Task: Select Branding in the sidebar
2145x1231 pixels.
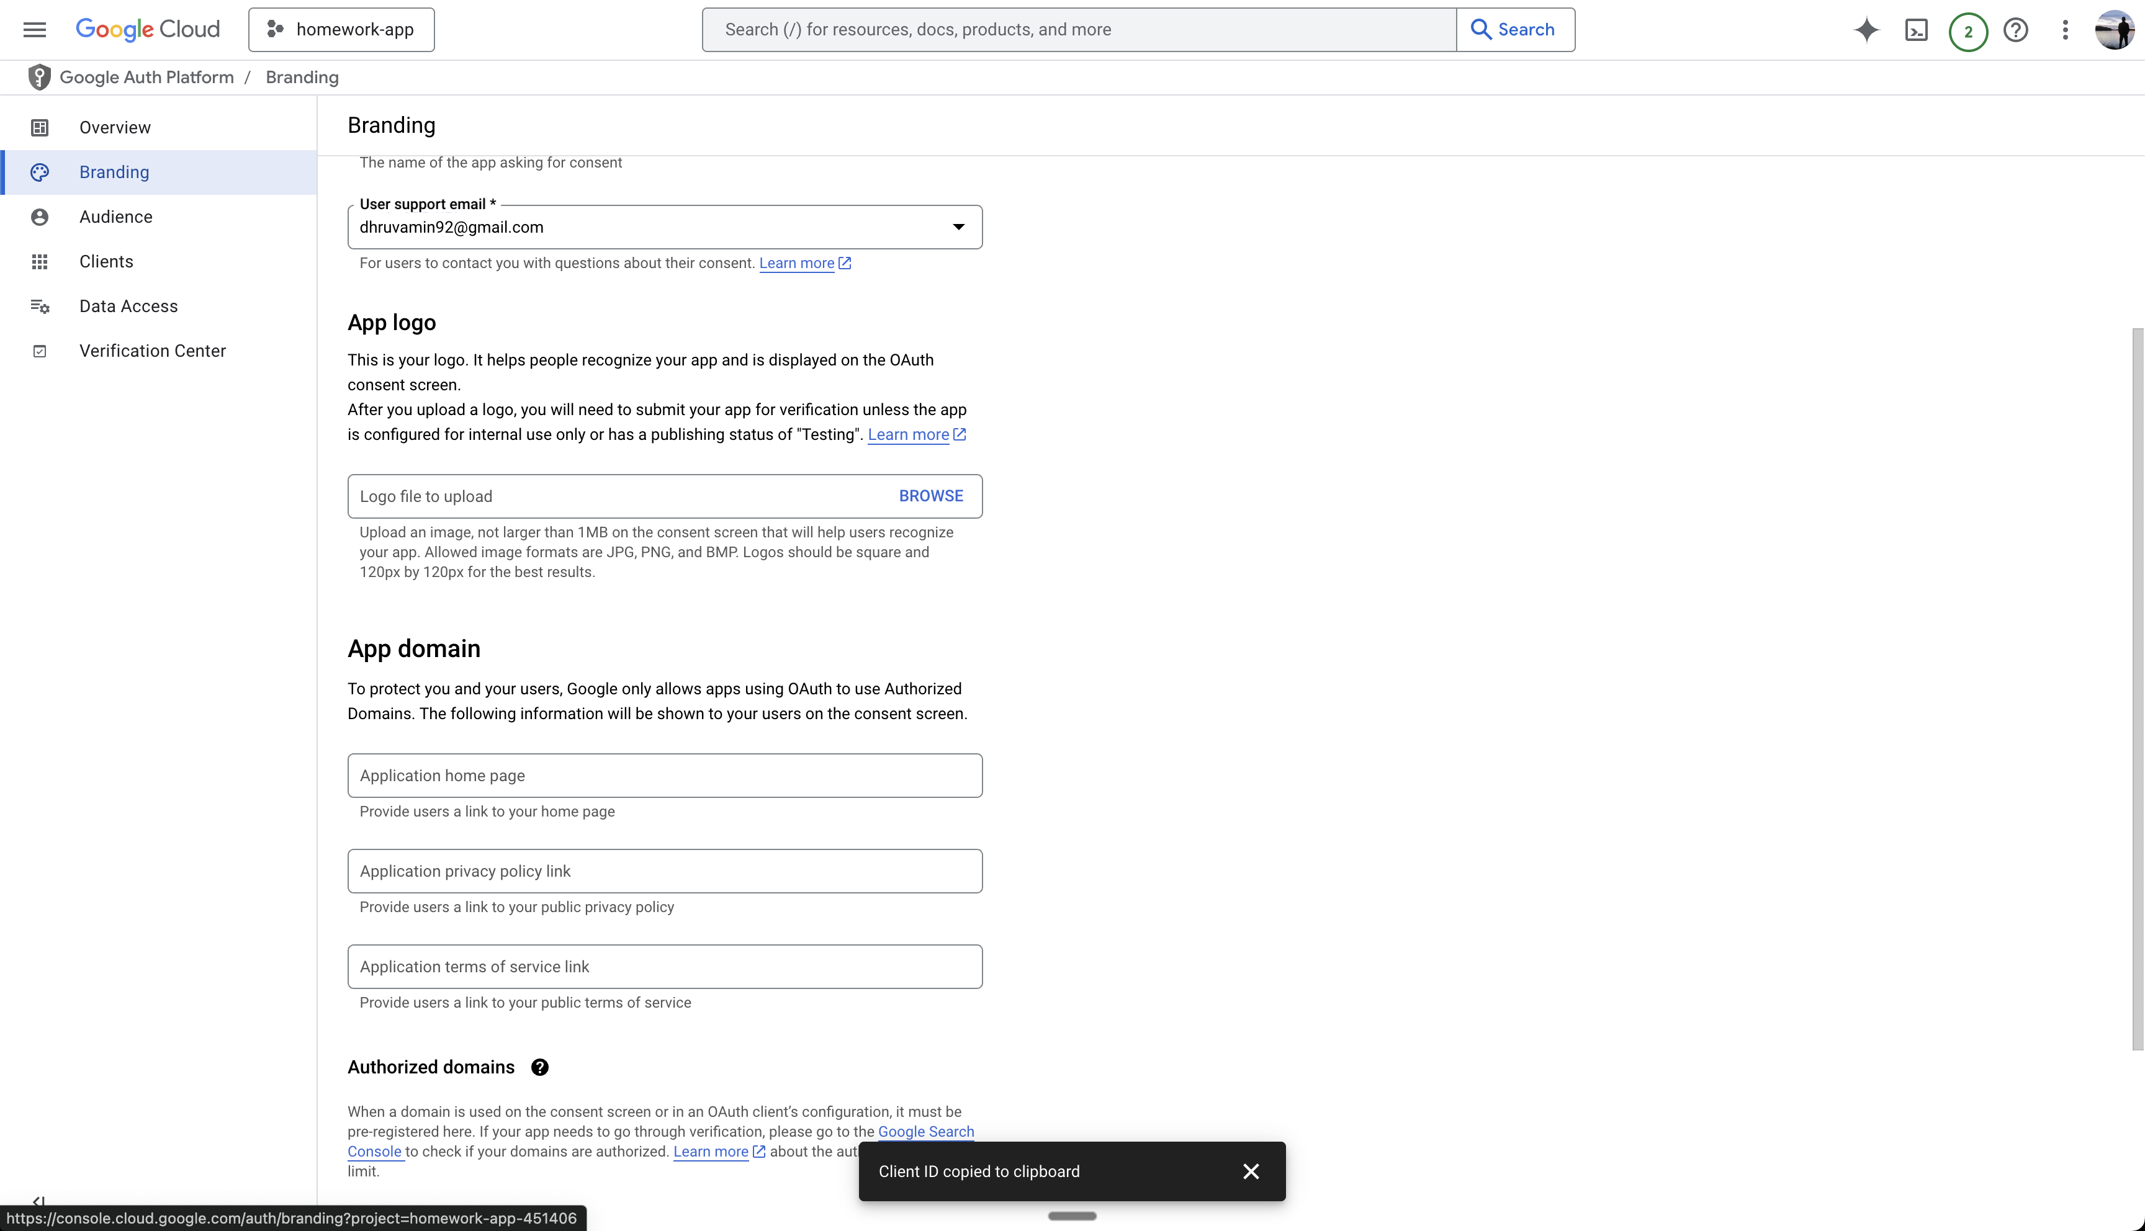Action: (159, 172)
